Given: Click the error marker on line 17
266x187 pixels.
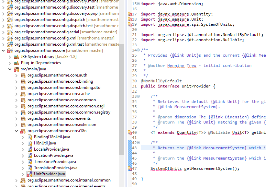Looking at the screenshot, I should (x=130, y=14).
